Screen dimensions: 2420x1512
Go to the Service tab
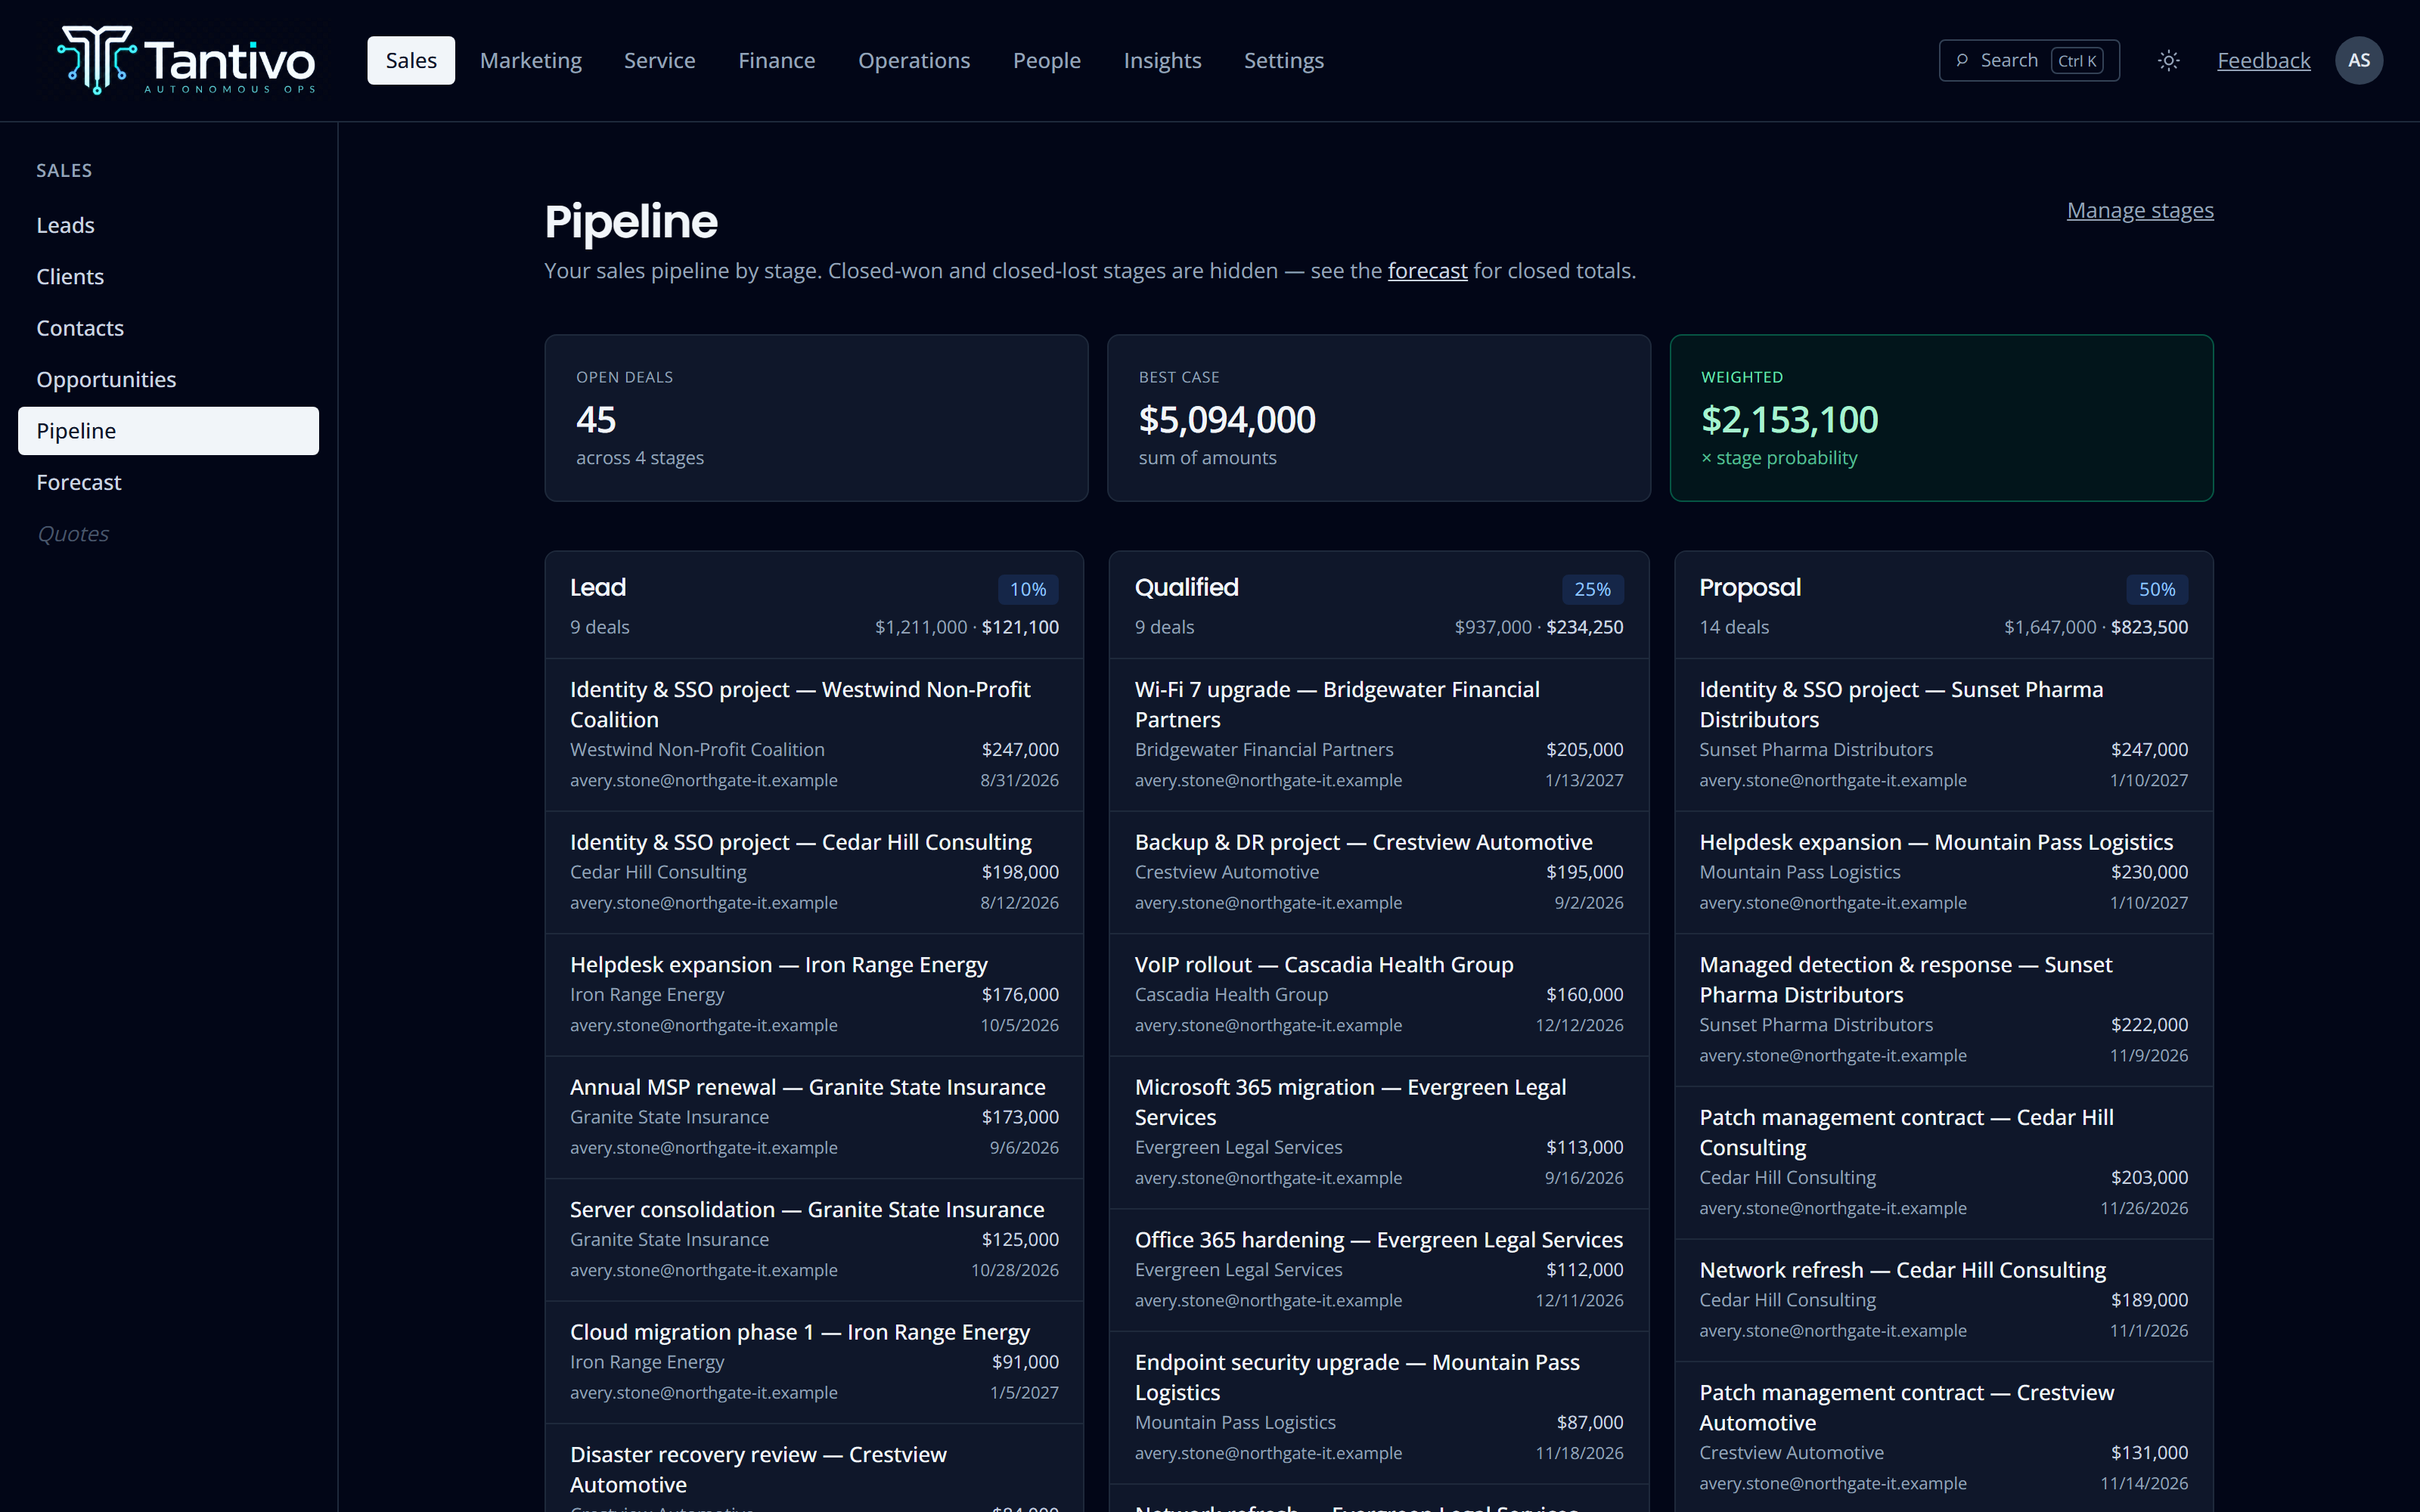[x=660, y=61]
